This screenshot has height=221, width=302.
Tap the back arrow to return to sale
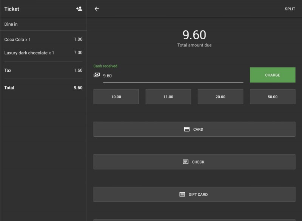click(x=97, y=9)
